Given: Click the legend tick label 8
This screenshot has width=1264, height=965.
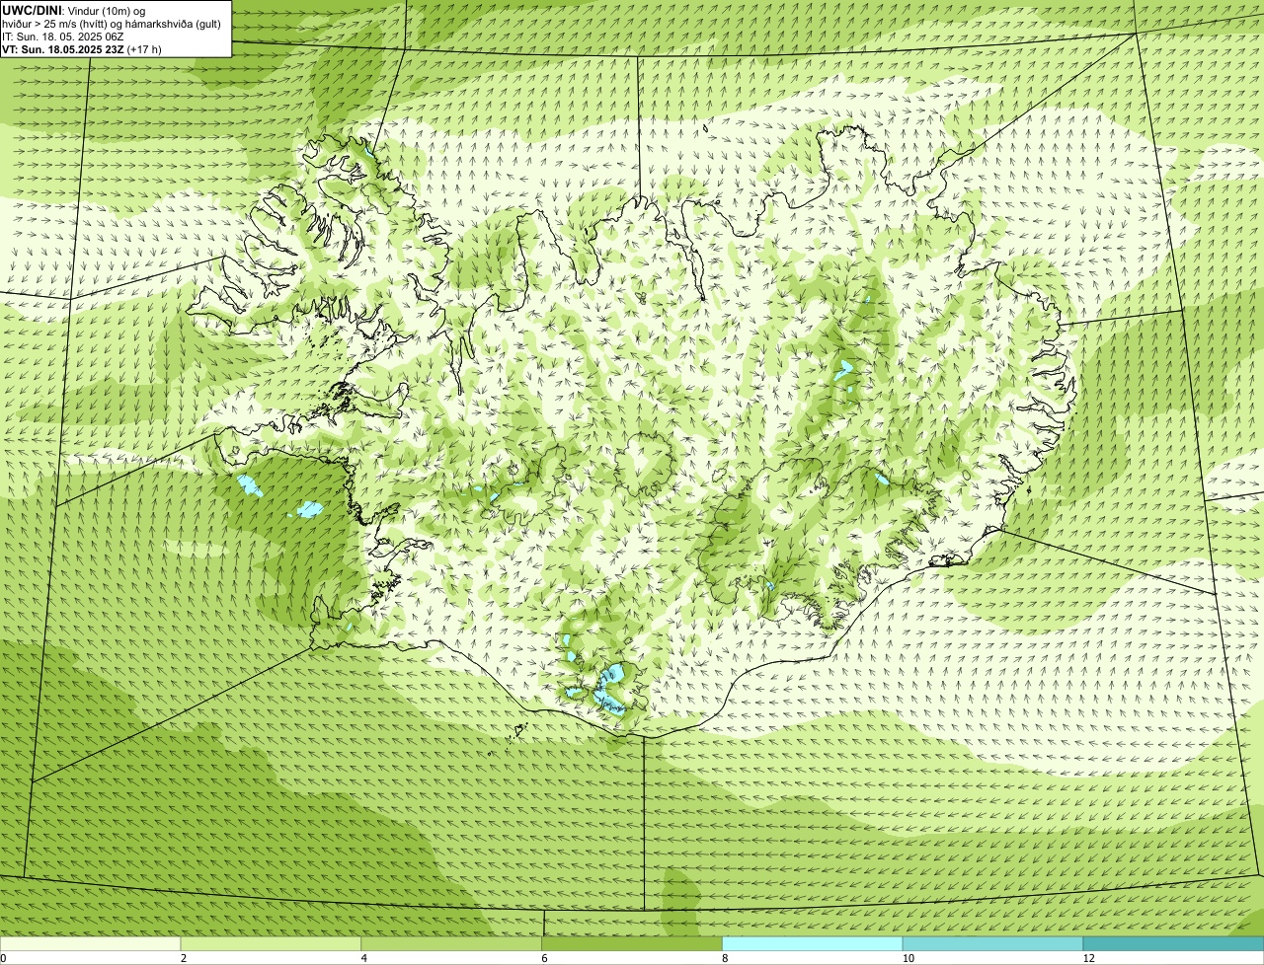Looking at the screenshot, I should tap(725, 958).
